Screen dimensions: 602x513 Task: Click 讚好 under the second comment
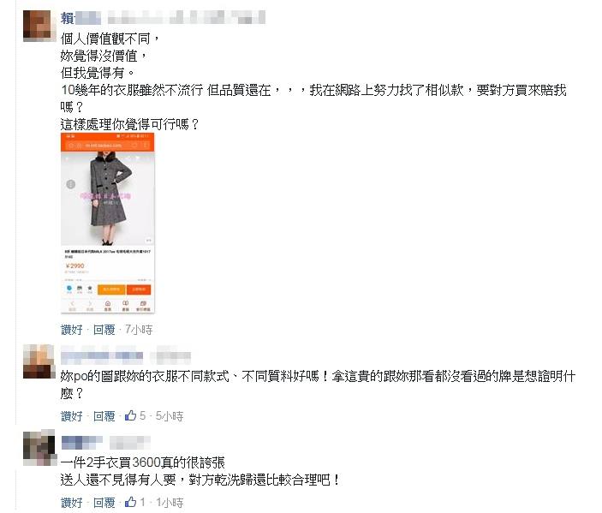72,416
